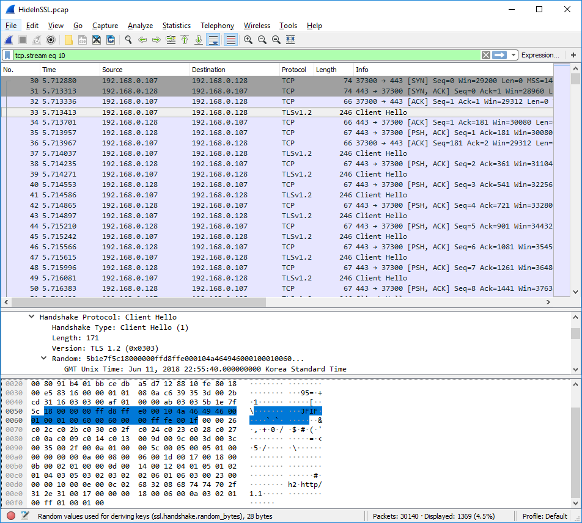Viewport: 582px width, 523px height.
Task: Collapse the Handshake Protocol: Client Hello node
Action: [x=31, y=316]
